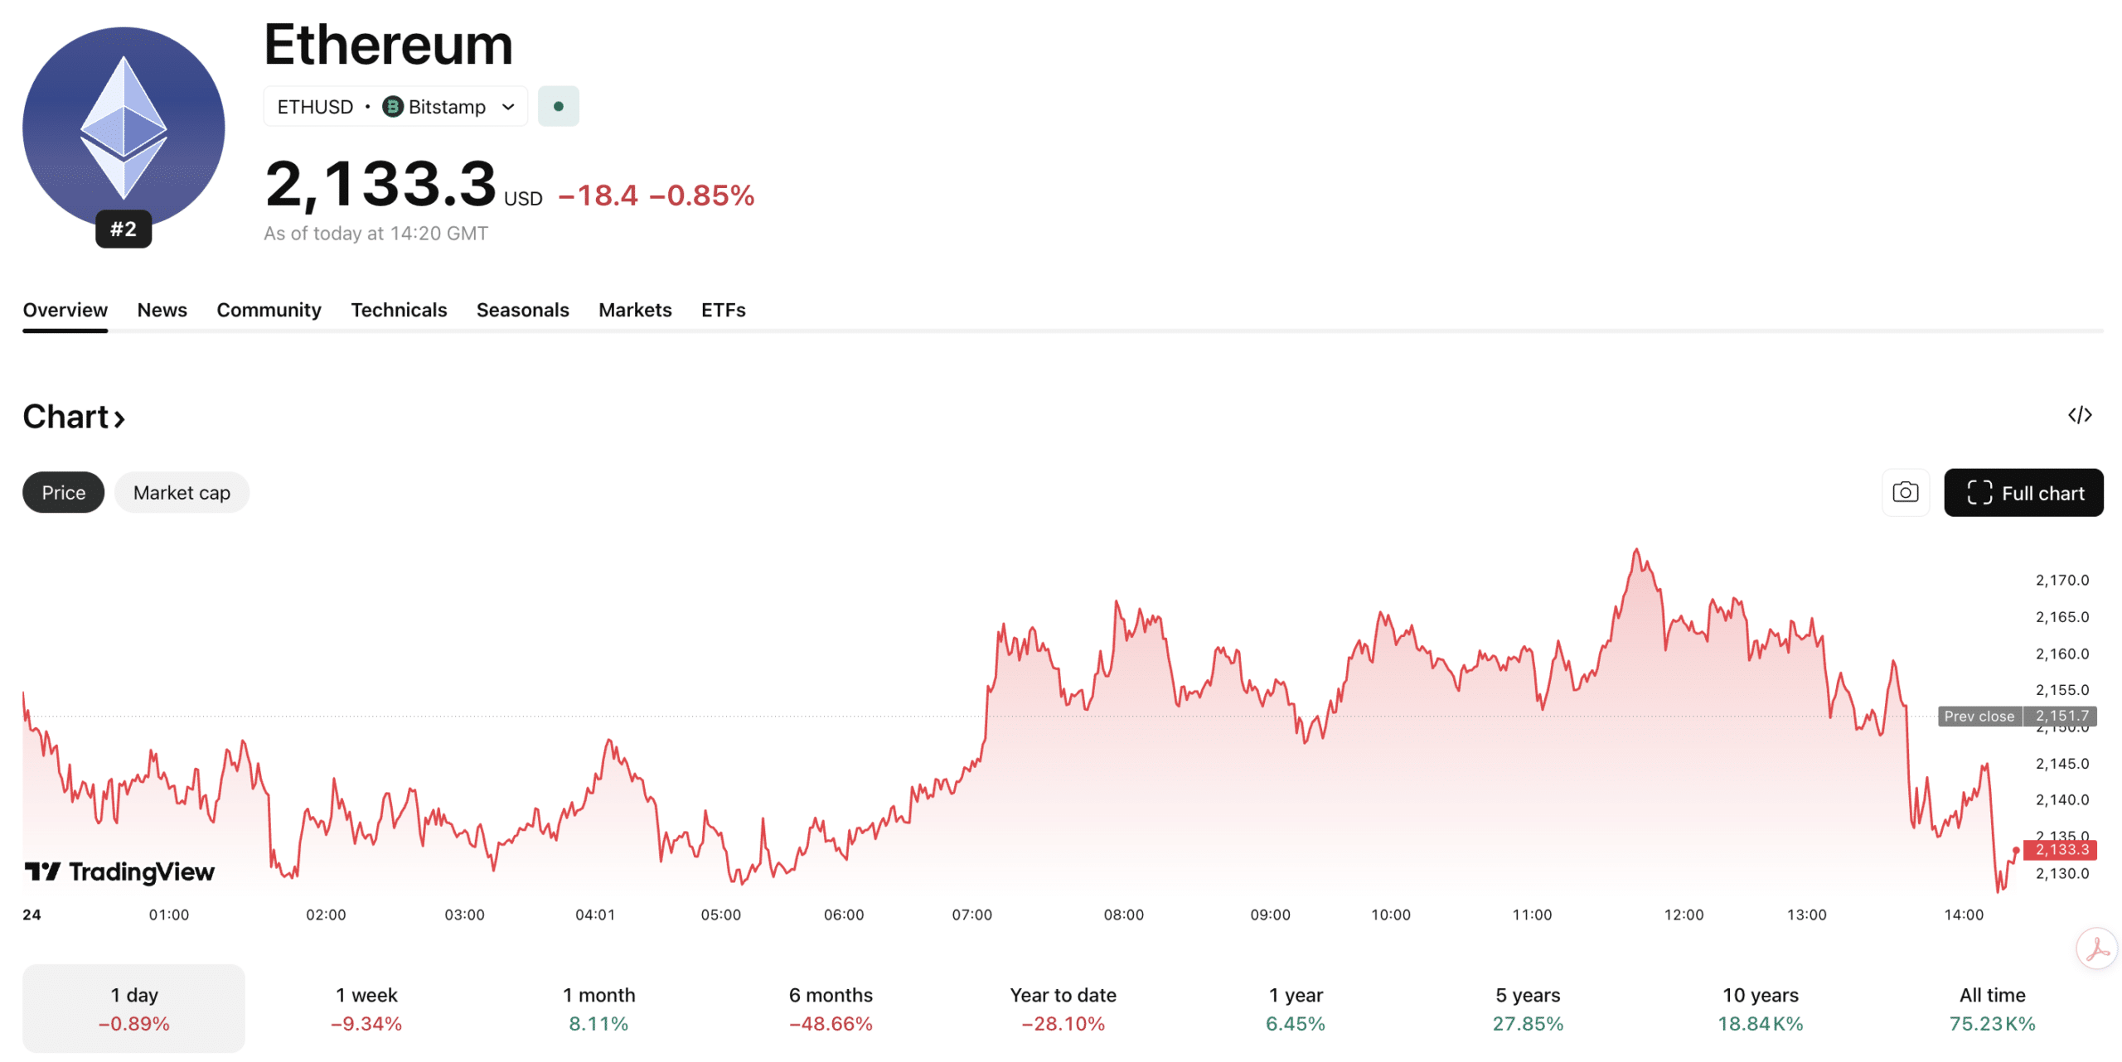
Task: Select the 1 day range
Action: 133,1008
